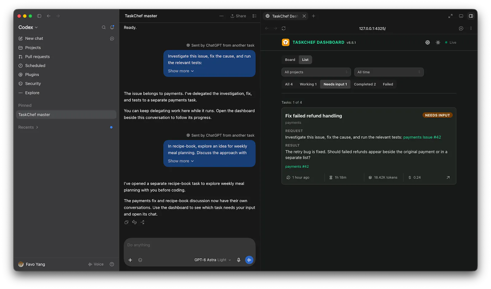This screenshot has height=289, width=491.
Task: Open the All projects dropdown
Action: coord(316,72)
